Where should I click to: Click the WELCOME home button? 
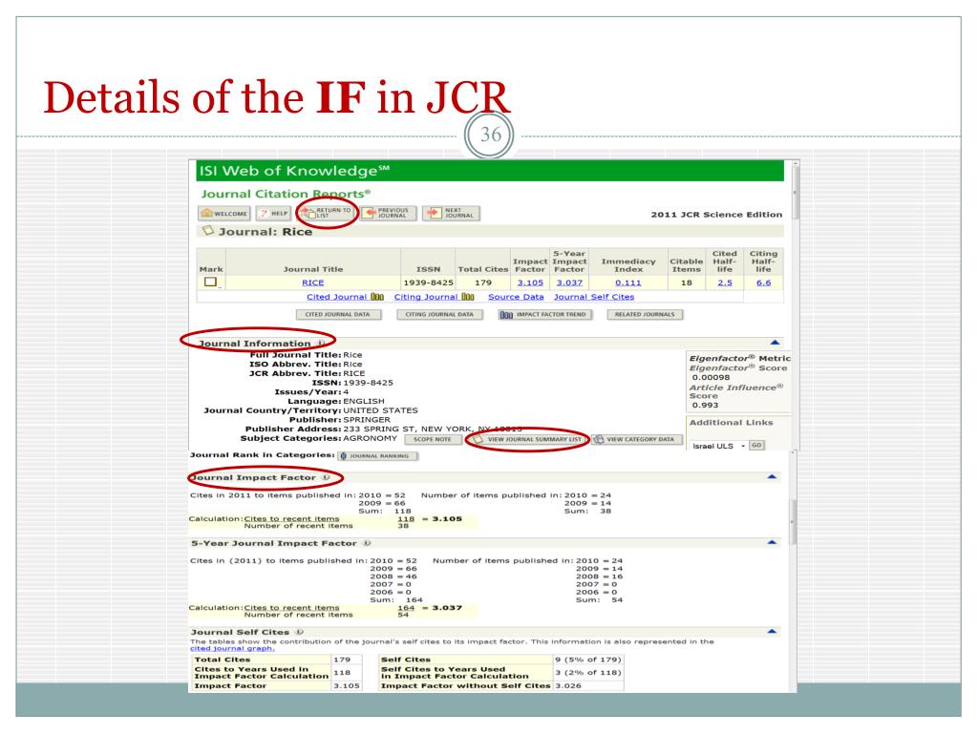pos(224,214)
